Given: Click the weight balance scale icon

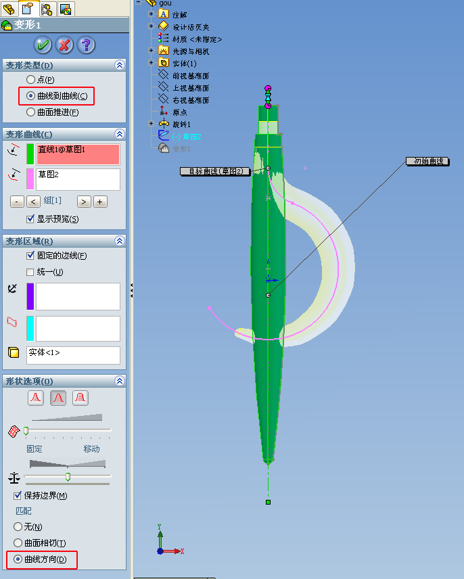Looking at the screenshot, I should 14,478.
